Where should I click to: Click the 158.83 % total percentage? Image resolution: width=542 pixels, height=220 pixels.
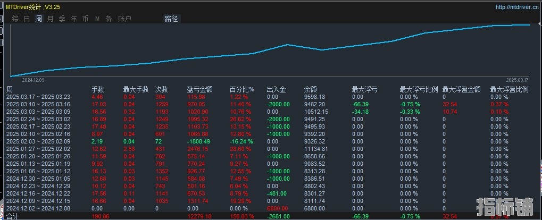tap(243, 217)
